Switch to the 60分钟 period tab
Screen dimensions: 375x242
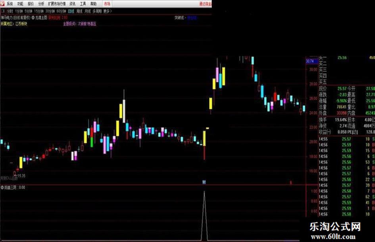61,11
